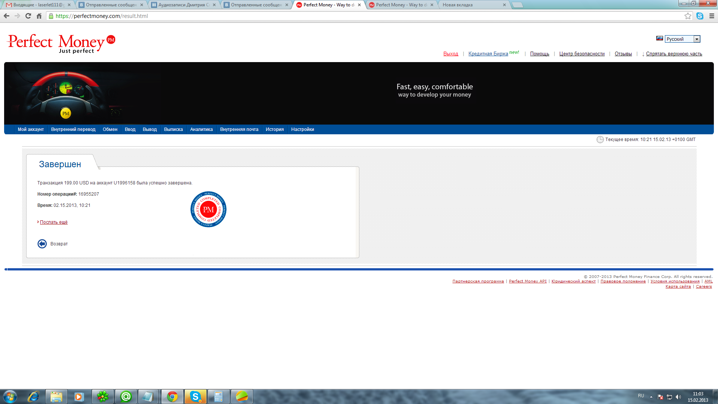Open Аналитика menu item
This screenshot has width=718, height=404.
click(202, 129)
